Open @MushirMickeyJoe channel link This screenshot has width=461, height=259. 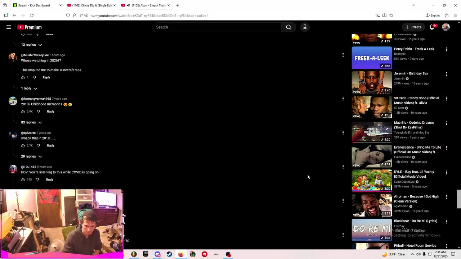click(x=35, y=55)
